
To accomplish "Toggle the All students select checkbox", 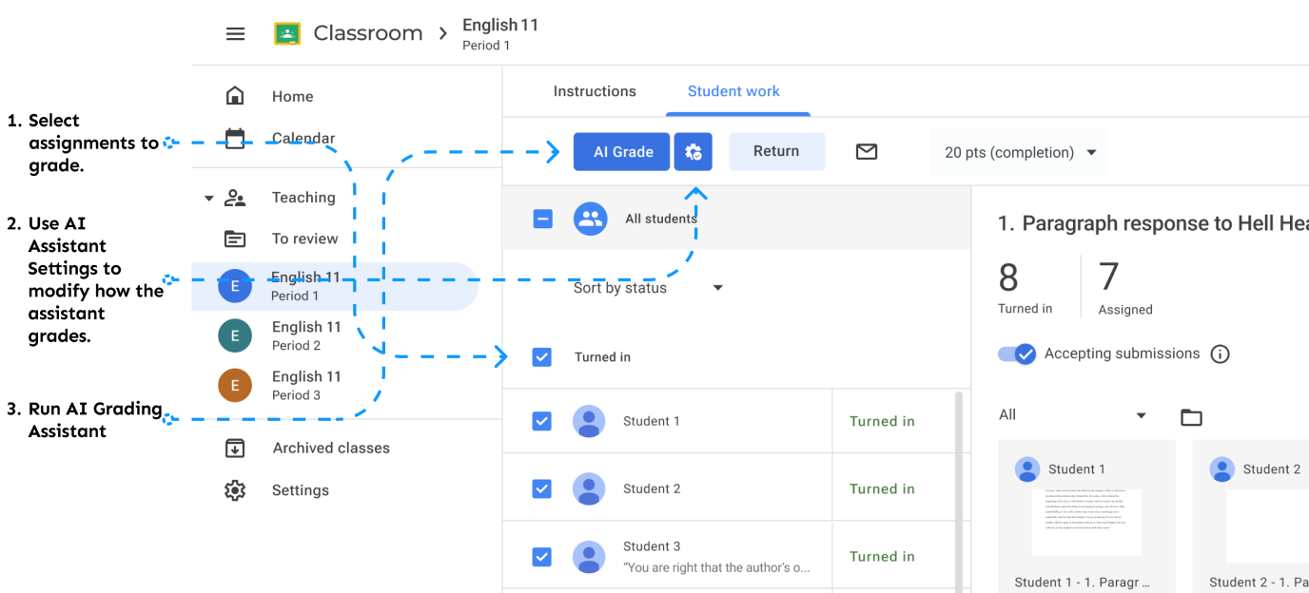I will coord(542,219).
